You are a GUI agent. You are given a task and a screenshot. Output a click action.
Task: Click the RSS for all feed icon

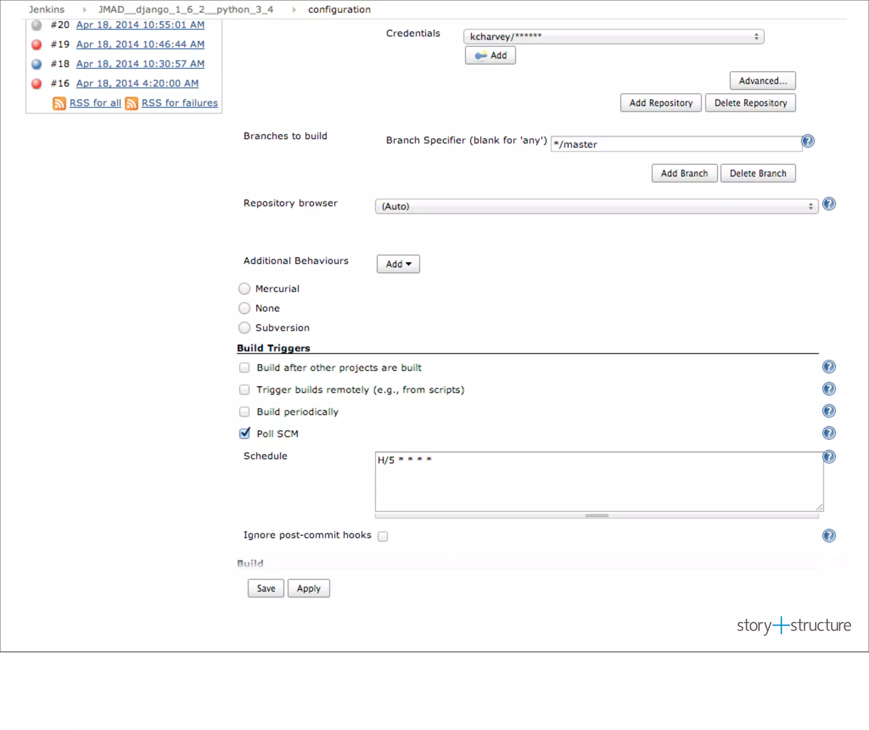tap(59, 103)
